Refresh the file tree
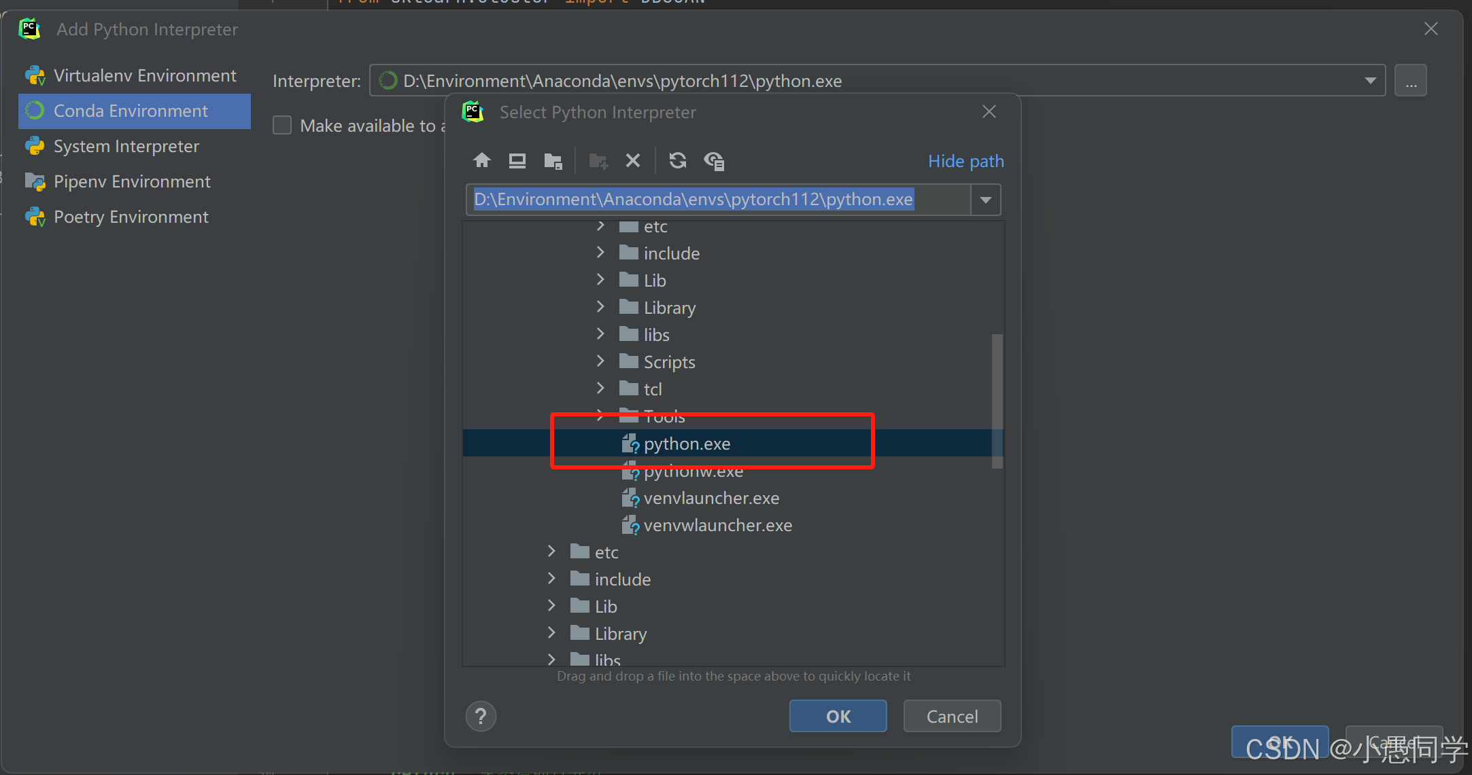The width and height of the screenshot is (1472, 775). tap(677, 160)
